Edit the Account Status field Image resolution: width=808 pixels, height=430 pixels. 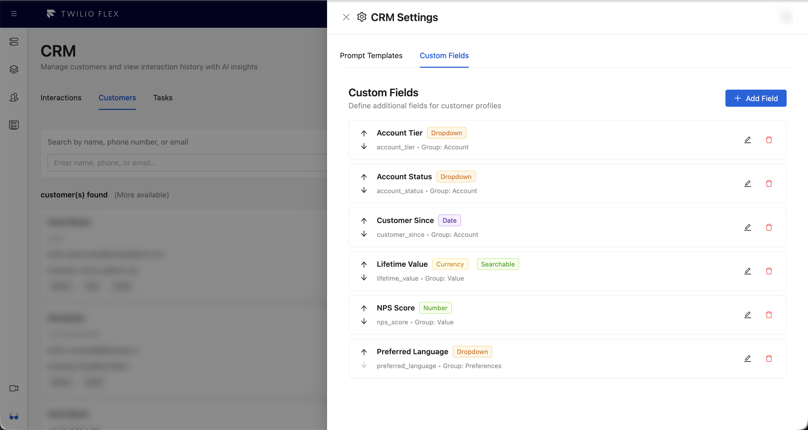tap(747, 184)
